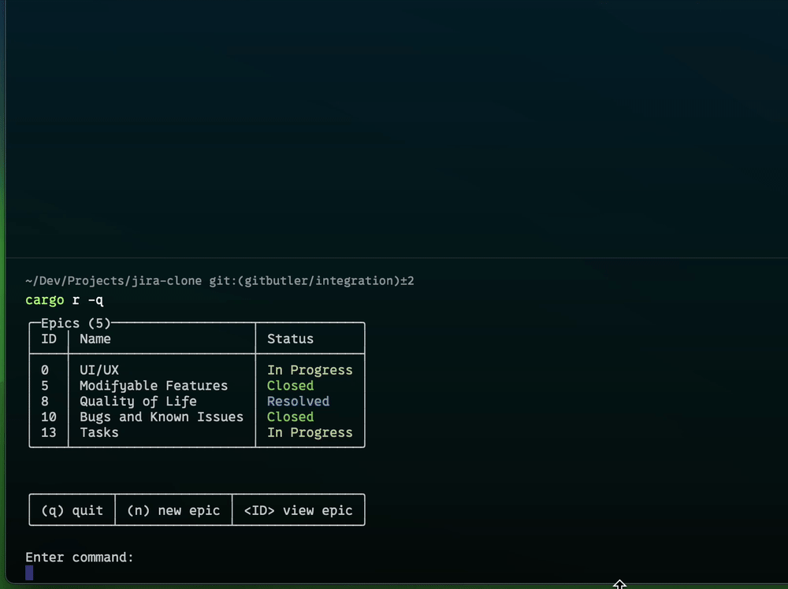788x589 pixels.
Task: Click the Epics (5) table title
Action: tap(76, 323)
